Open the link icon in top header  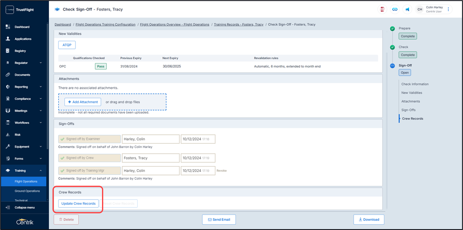click(395, 9)
